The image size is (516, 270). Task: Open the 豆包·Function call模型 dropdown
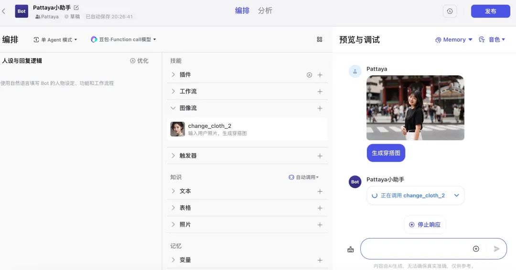click(123, 40)
